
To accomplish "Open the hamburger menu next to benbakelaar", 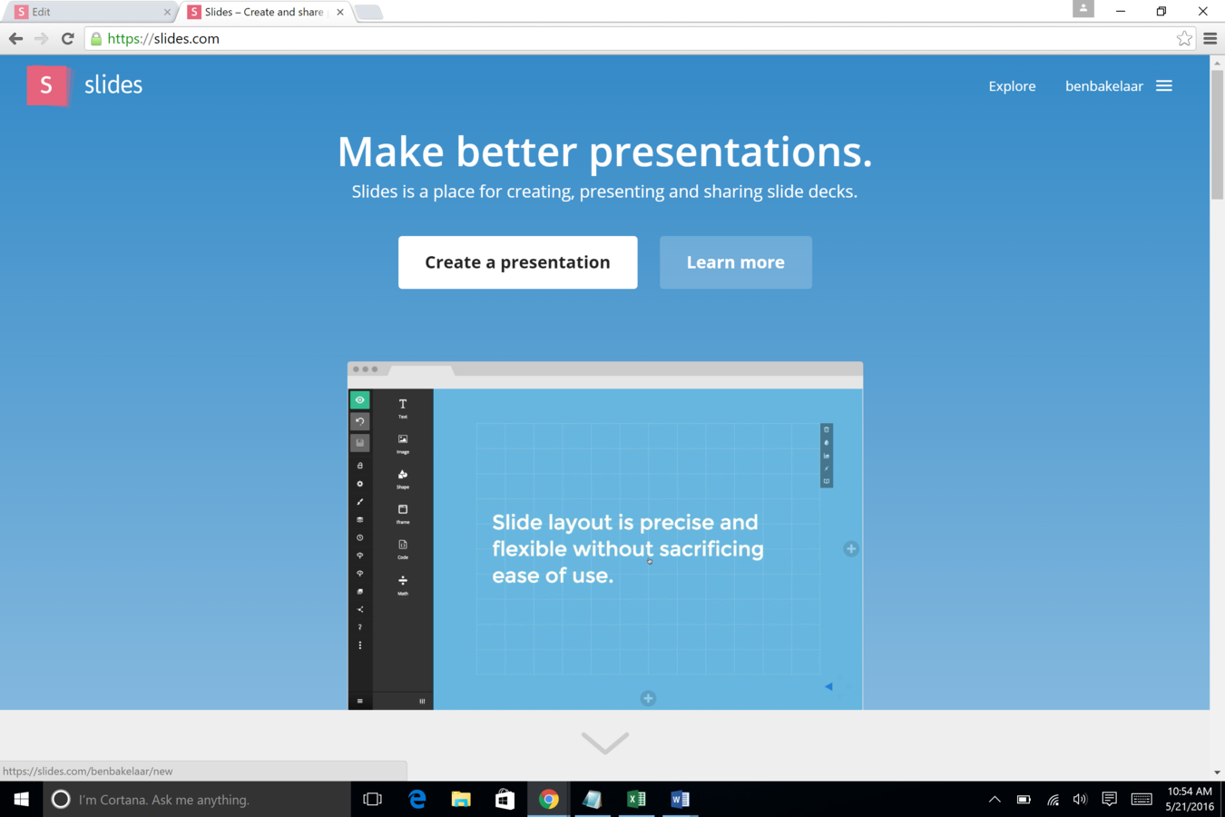I will (x=1164, y=85).
